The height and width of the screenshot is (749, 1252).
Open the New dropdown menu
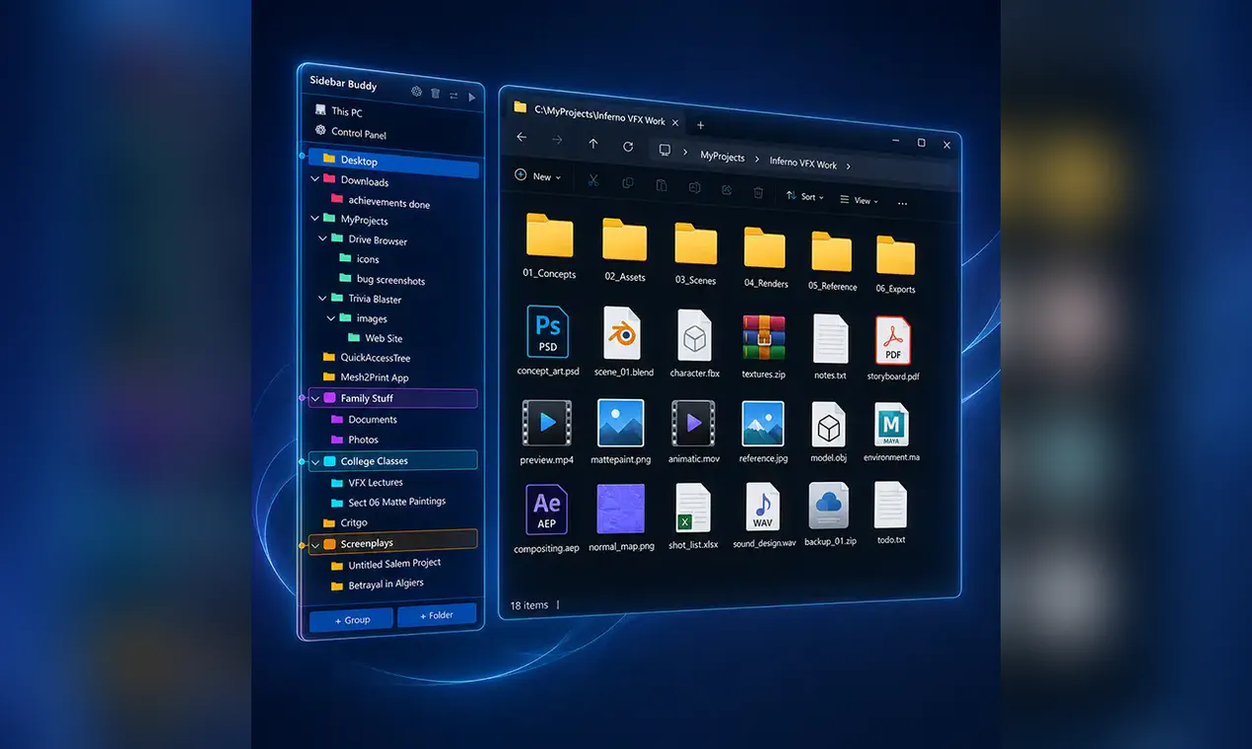point(538,176)
